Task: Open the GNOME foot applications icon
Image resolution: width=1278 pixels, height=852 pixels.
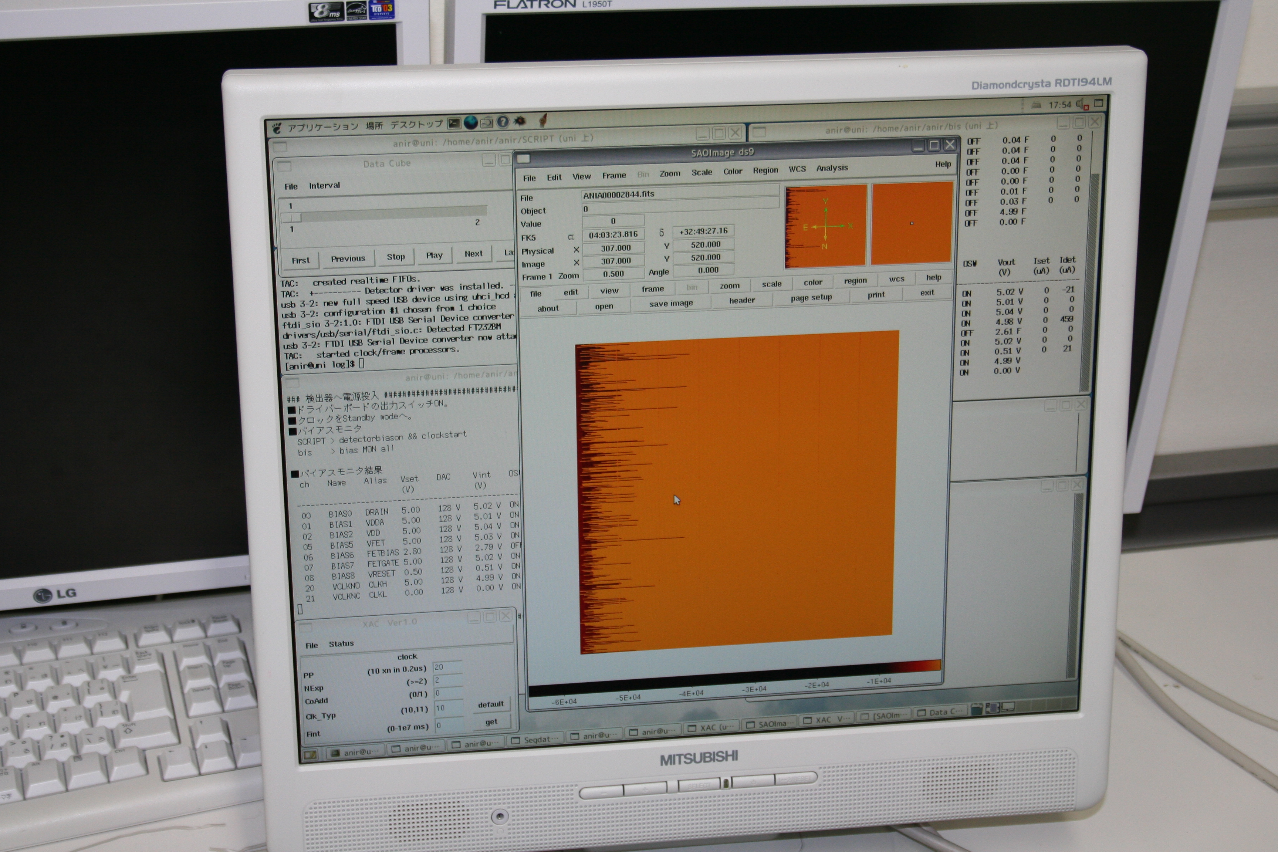Action: pyautogui.click(x=277, y=129)
